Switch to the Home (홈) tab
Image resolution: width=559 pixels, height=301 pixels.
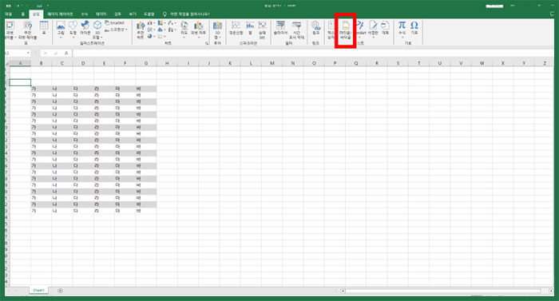pyautogui.click(x=23, y=14)
